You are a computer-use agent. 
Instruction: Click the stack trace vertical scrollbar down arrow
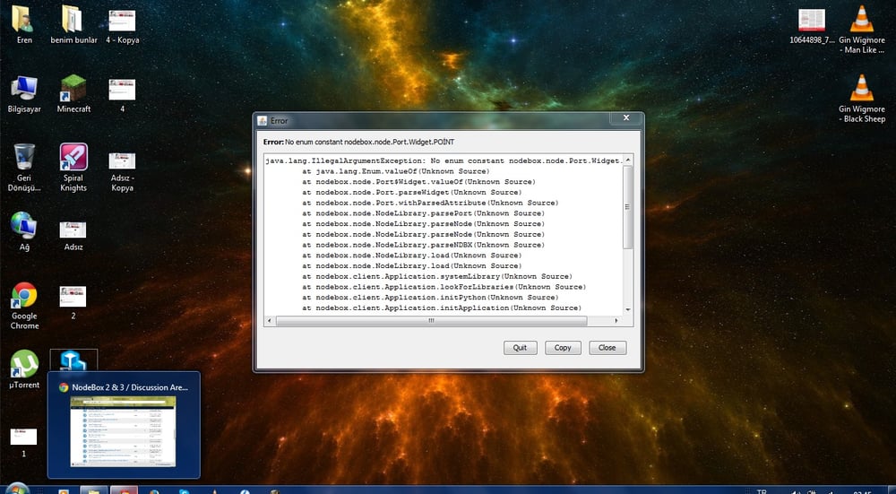[628, 309]
